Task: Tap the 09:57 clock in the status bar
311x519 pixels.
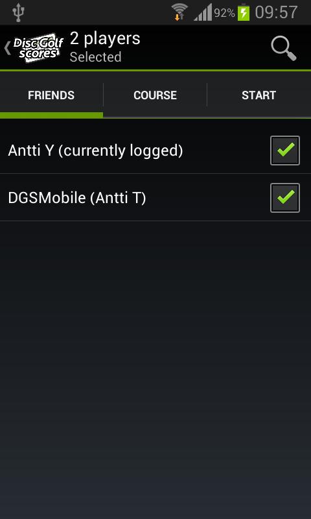Action: pyautogui.click(x=276, y=12)
